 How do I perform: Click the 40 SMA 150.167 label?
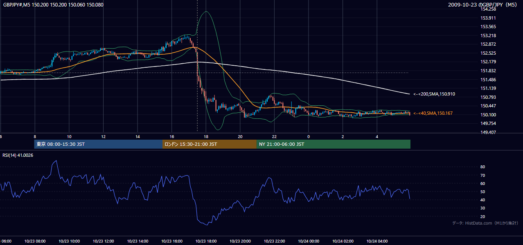[433, 113]
